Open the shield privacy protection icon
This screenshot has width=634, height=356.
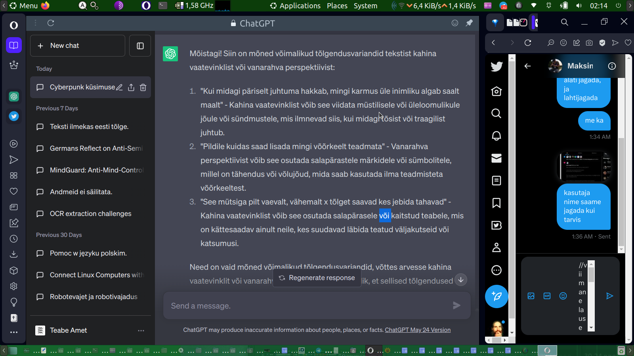click(x=602, y=43)
